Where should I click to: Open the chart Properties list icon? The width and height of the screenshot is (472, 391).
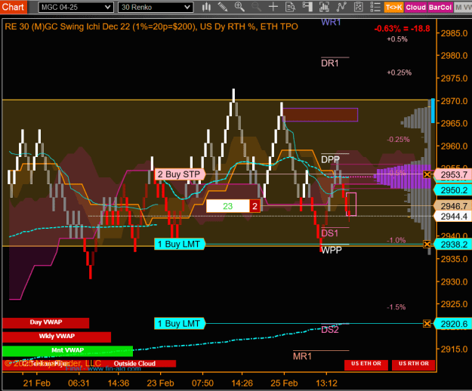coord(375,7)
